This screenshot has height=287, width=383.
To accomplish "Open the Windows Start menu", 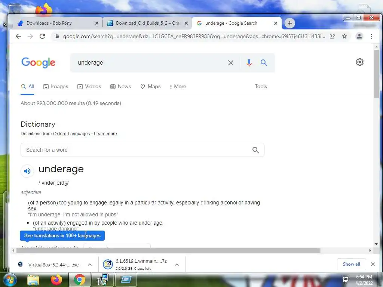I will 10,280.
